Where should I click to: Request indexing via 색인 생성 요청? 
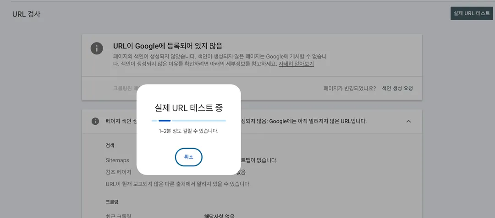tap(397, 88)
